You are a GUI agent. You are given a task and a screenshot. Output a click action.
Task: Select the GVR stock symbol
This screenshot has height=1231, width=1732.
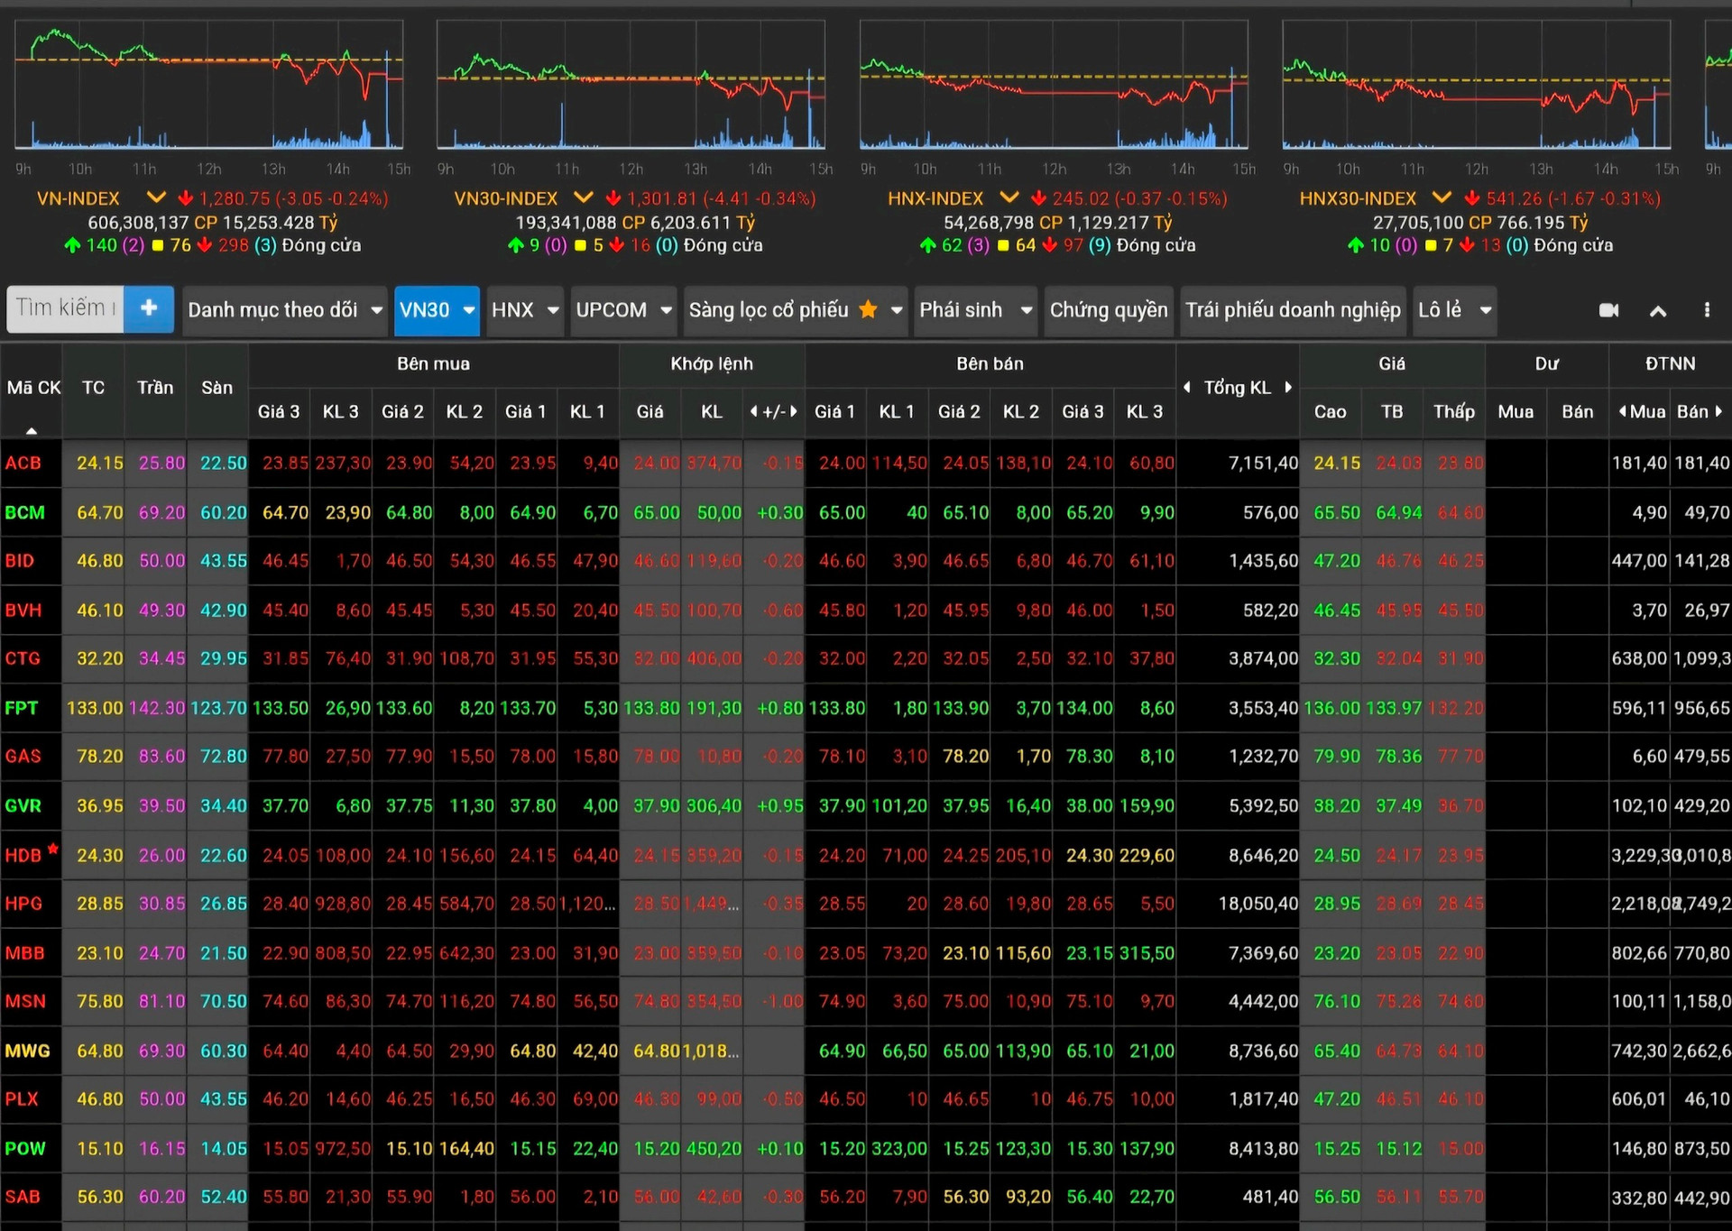tap(23, 805)
